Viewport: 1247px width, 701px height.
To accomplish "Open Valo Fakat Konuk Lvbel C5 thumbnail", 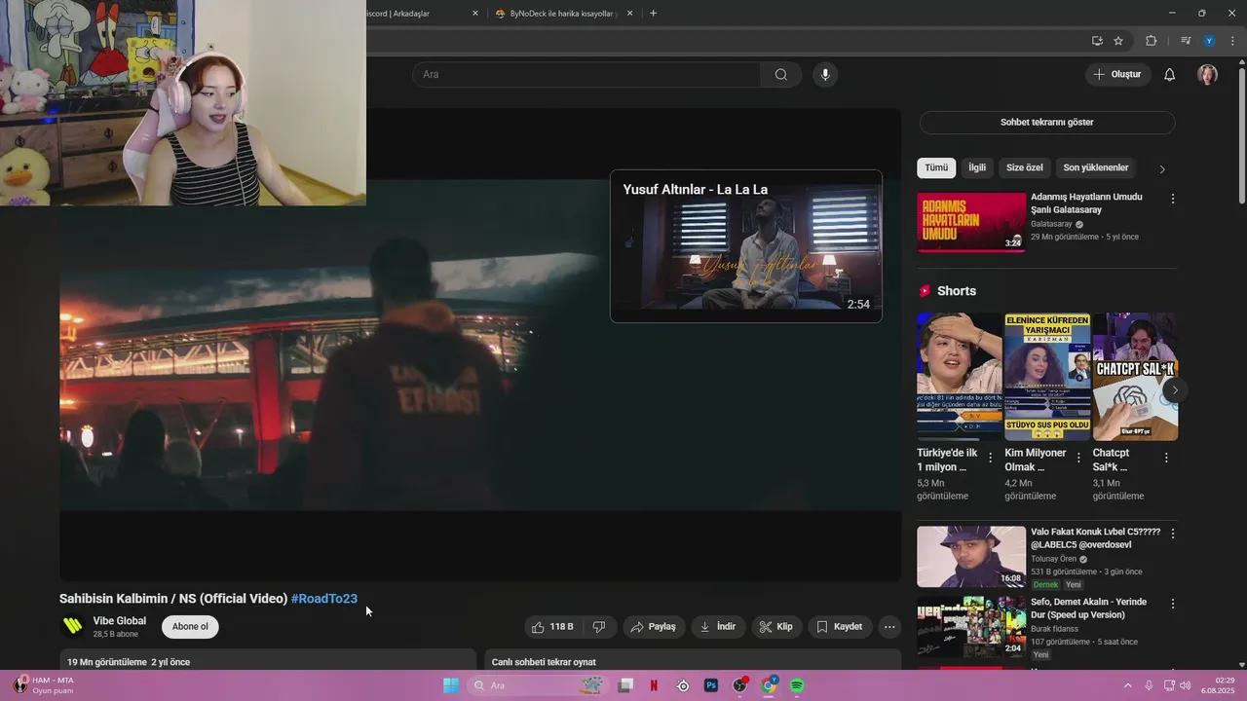I will pyautogui.click(x=971, y=557).
